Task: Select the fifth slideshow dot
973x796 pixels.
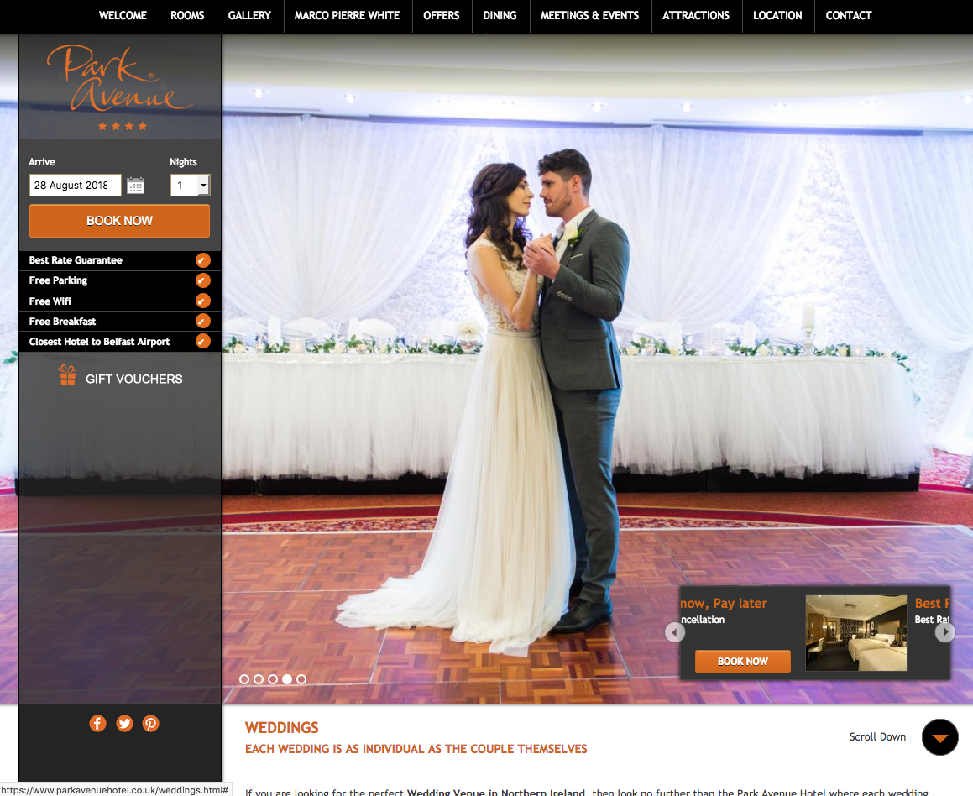Action: coord(301,679)
